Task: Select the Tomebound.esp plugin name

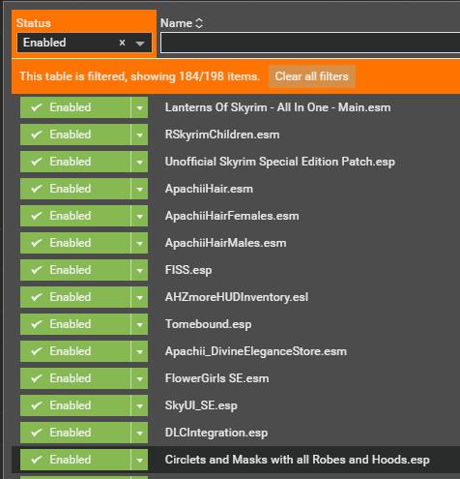Action: coord(208,324)
